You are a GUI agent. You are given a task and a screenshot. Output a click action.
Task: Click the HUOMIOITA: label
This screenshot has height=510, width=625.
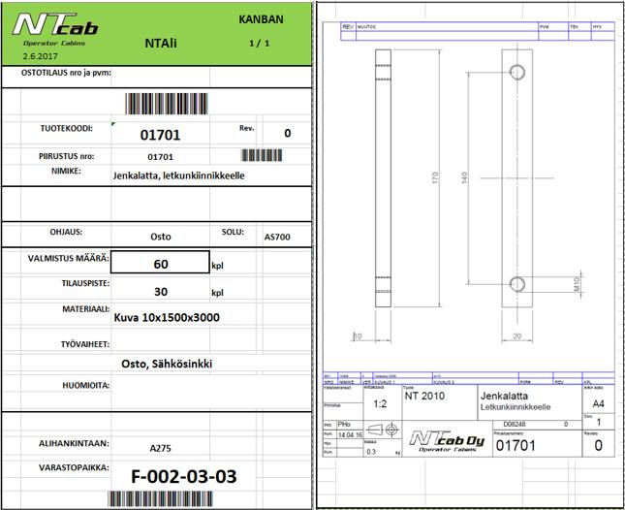85,386
